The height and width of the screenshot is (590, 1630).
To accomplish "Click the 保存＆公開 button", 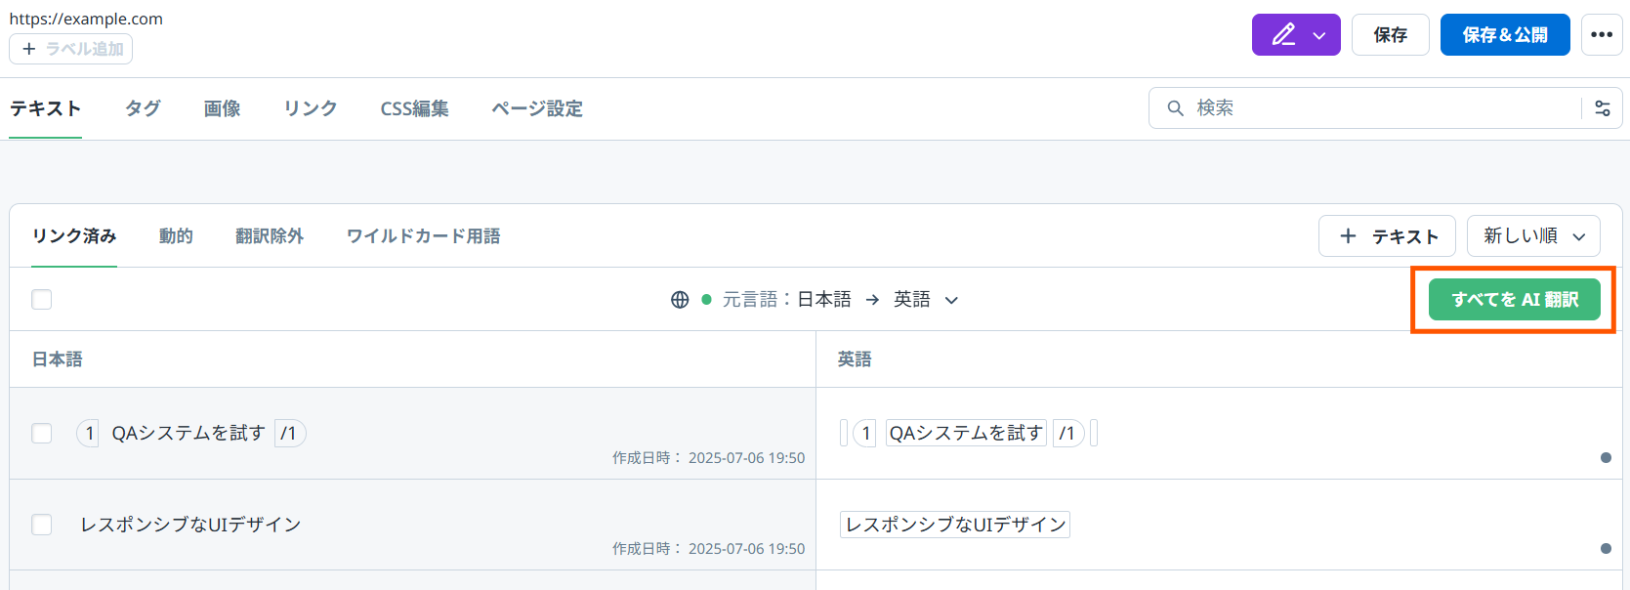I will pyautogui.click(x=1504, y=35).
